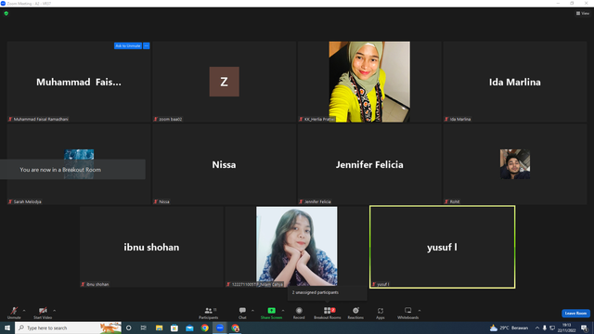
Task: Open the first Google Chrome taskbar icon
Action: tap(204, 328)
